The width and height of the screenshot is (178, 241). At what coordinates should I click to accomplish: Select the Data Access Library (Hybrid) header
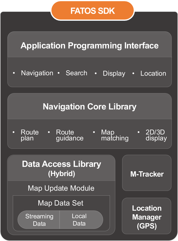(x=61, y=169)
